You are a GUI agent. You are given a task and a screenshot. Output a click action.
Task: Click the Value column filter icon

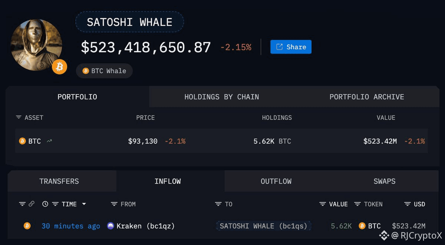point(323,204)
